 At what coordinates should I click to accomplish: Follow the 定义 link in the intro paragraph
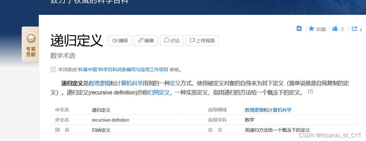tap(175, 83)
